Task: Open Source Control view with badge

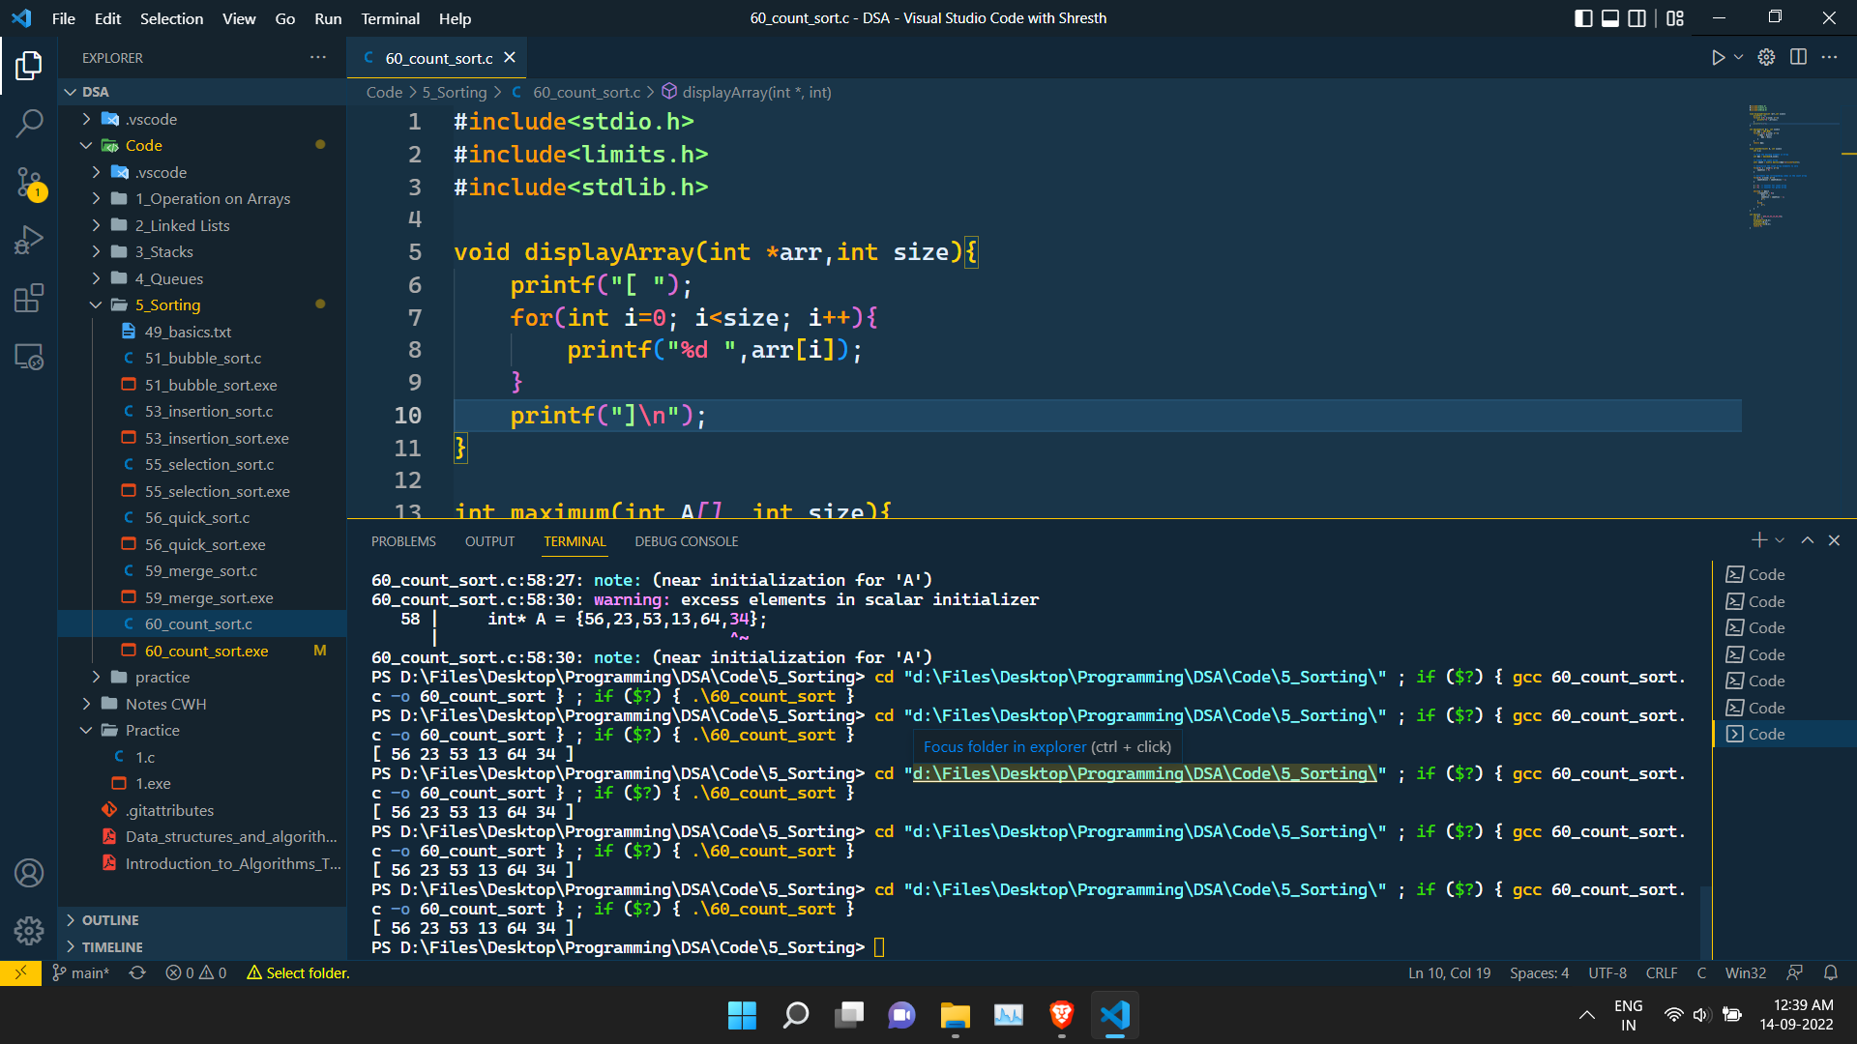Action: 29,183
